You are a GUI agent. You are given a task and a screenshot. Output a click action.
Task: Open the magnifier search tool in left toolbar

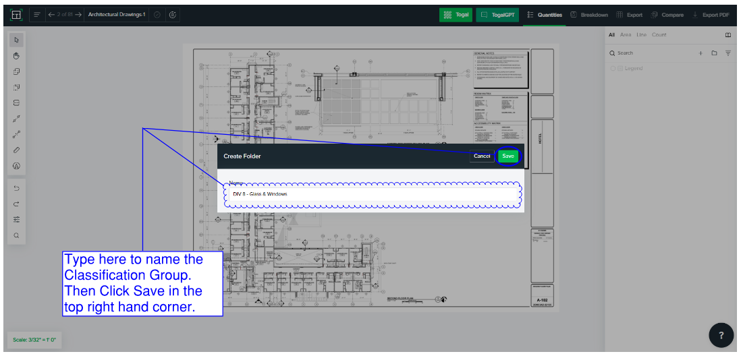click(x=16, y=235)
